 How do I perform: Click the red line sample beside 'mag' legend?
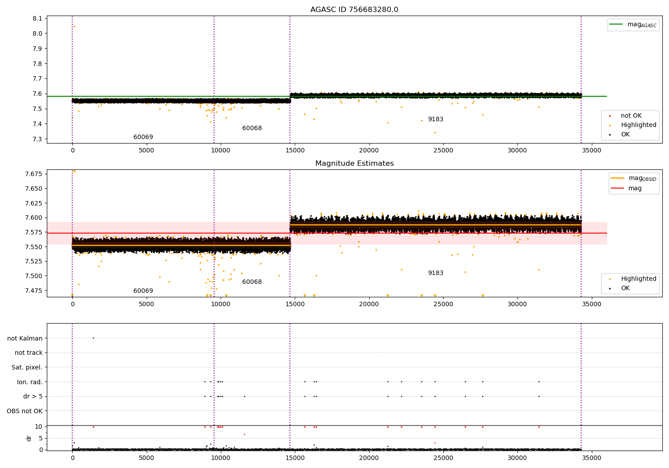click(x=618, y=189)
